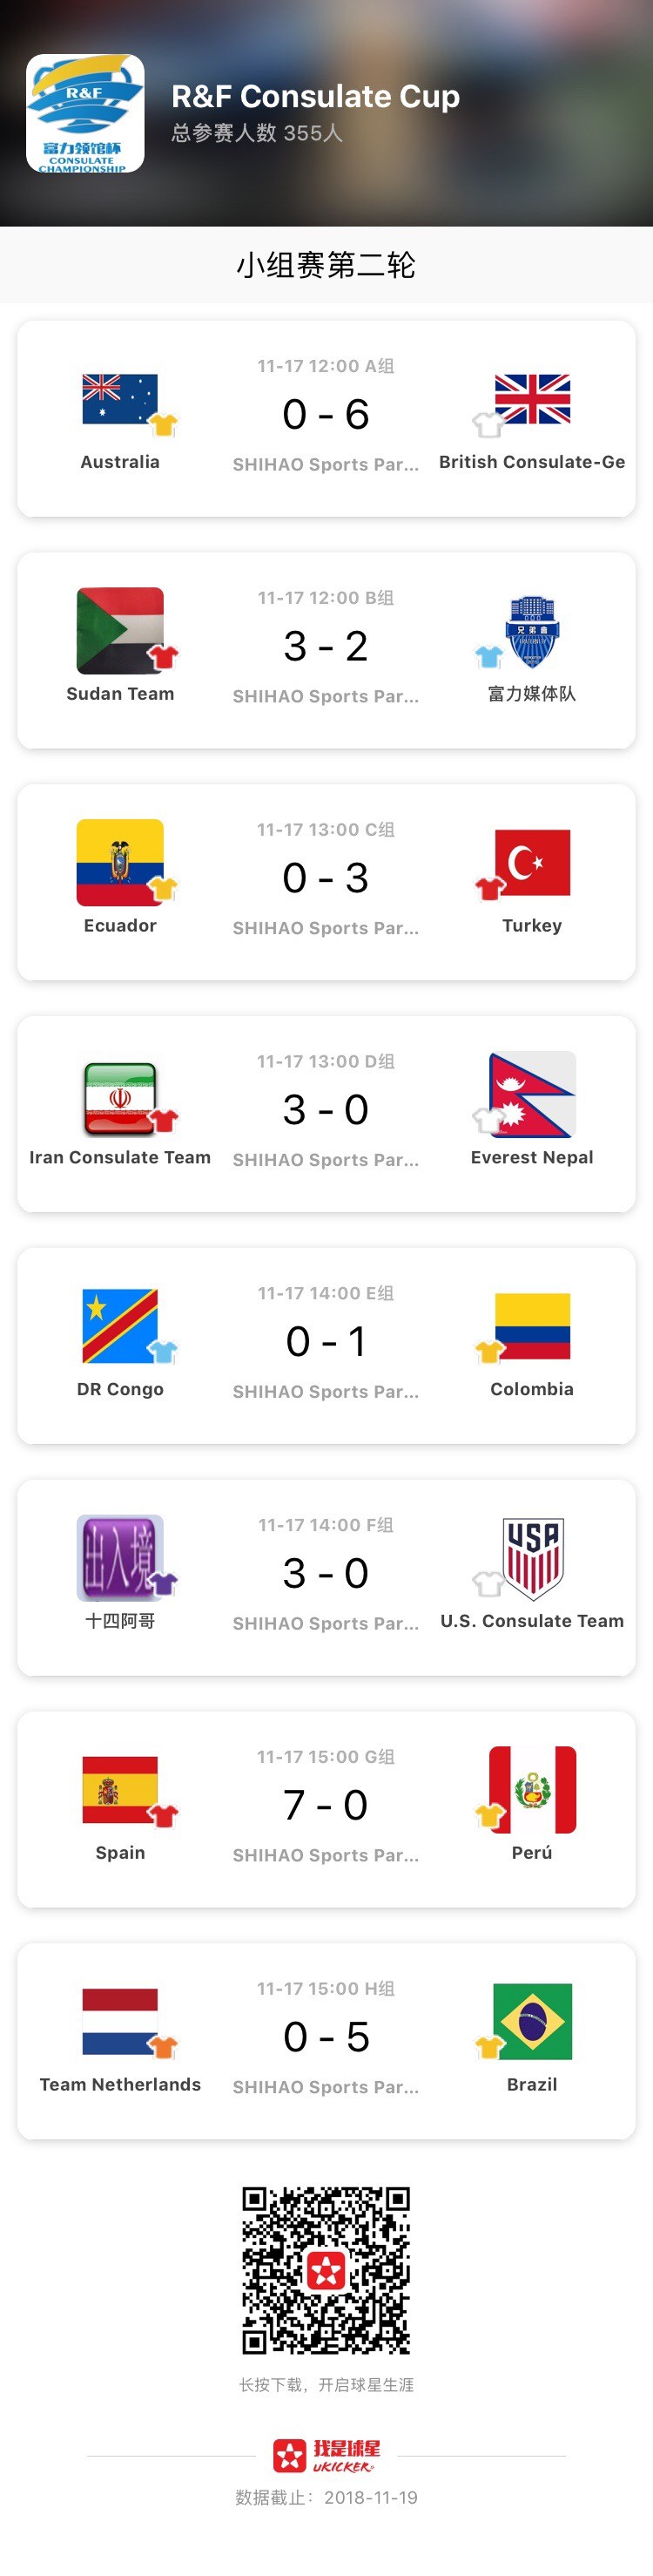
Task: Click the 找星球星 UKicker logo
Action: pos(326,2455)
